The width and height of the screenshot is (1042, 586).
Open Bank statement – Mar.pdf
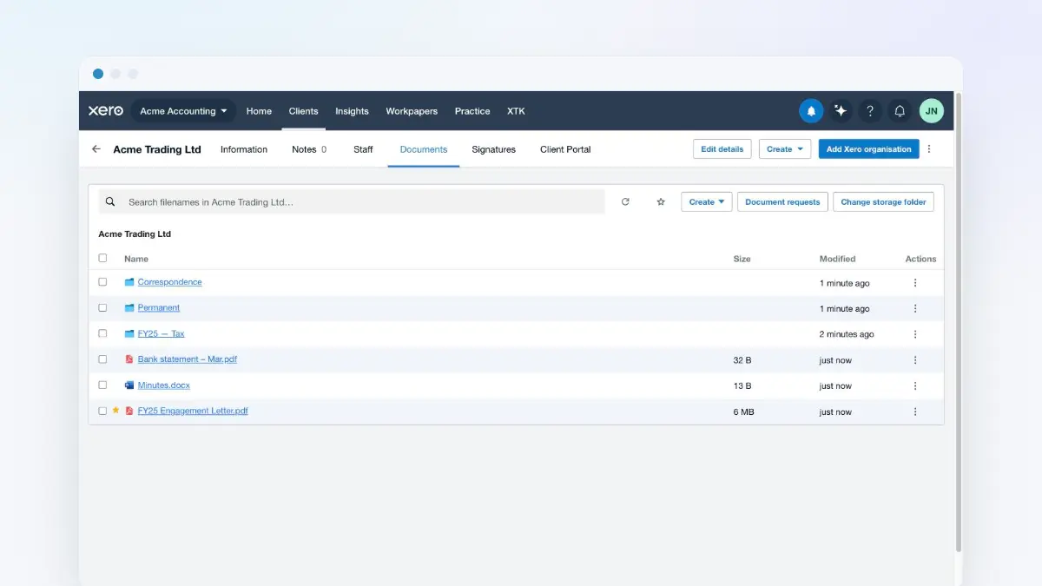pos(187,359)
